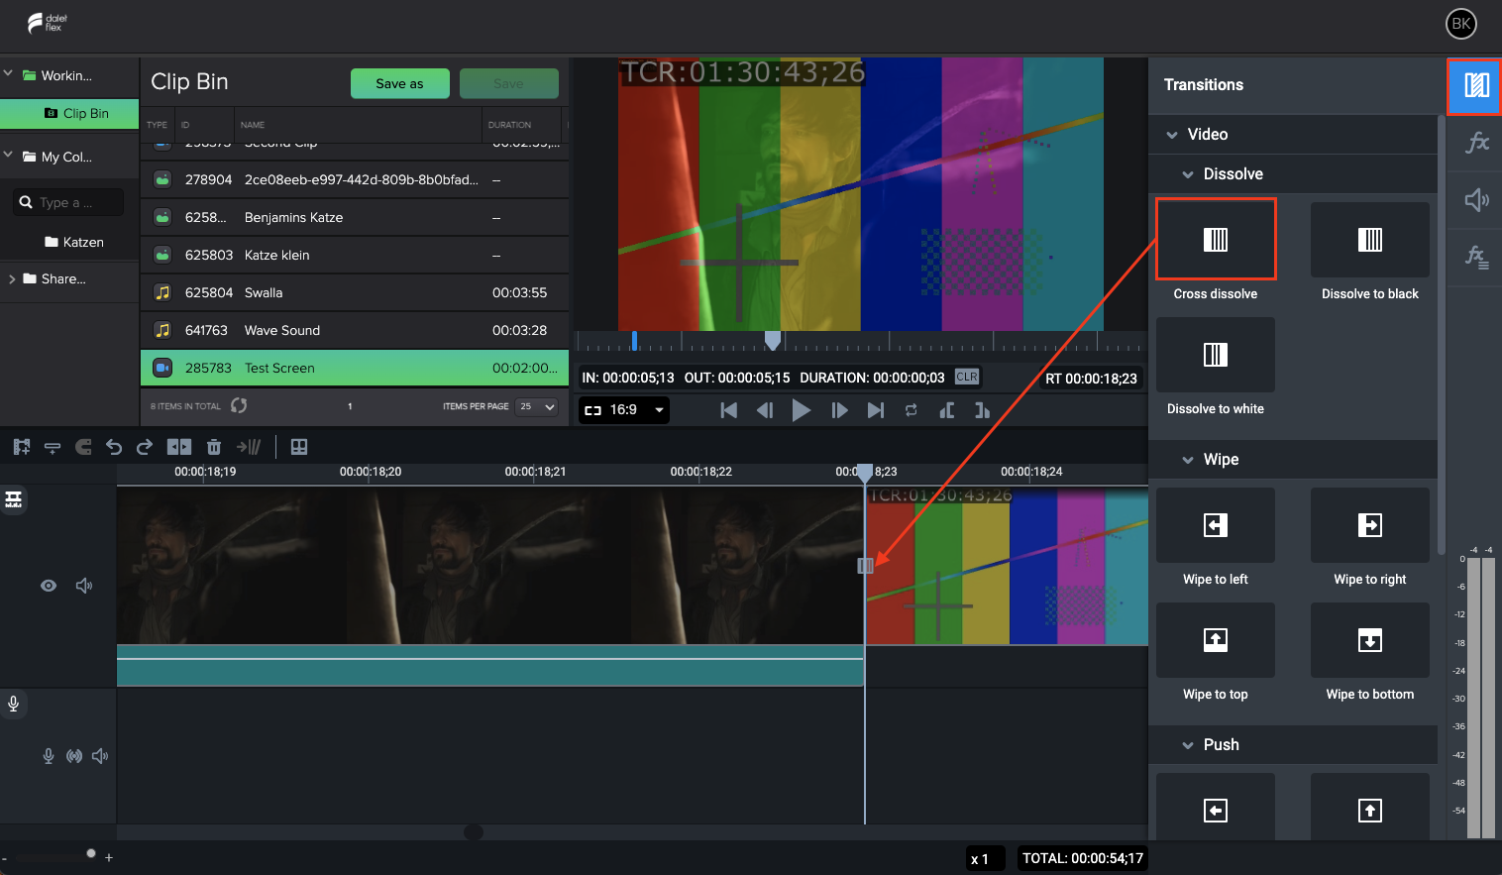Open the Transitions panel icon
Image resolution: width=1502 pixels, height=875 pixels.
click(x=1475, y=86)
